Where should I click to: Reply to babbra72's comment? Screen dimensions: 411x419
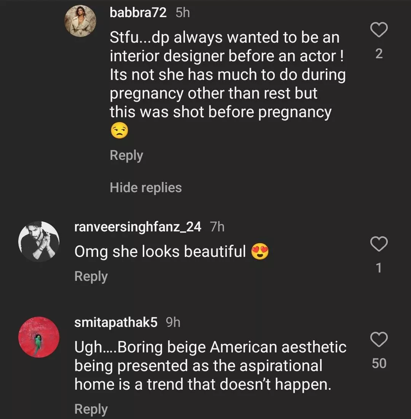click(x=126, y=155)
